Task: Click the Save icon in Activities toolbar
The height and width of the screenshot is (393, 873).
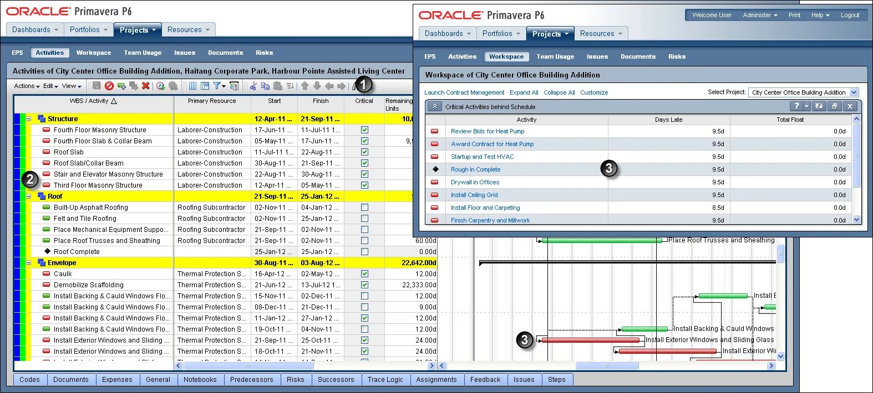Action: [x=97, y=86]
